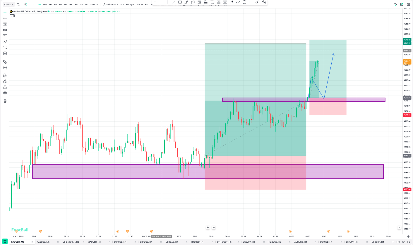Click the trash icon to delete drawings
The height and width of the screenshot is (245, 413).
5,101
